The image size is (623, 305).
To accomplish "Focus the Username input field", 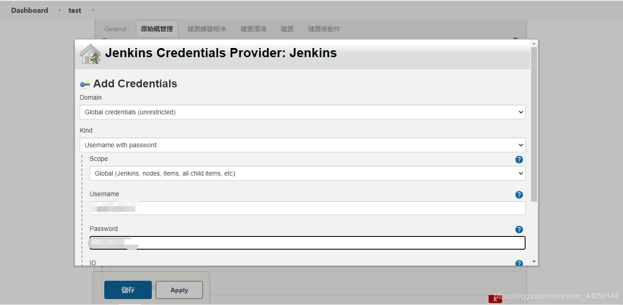I will [x=307, y=208].
